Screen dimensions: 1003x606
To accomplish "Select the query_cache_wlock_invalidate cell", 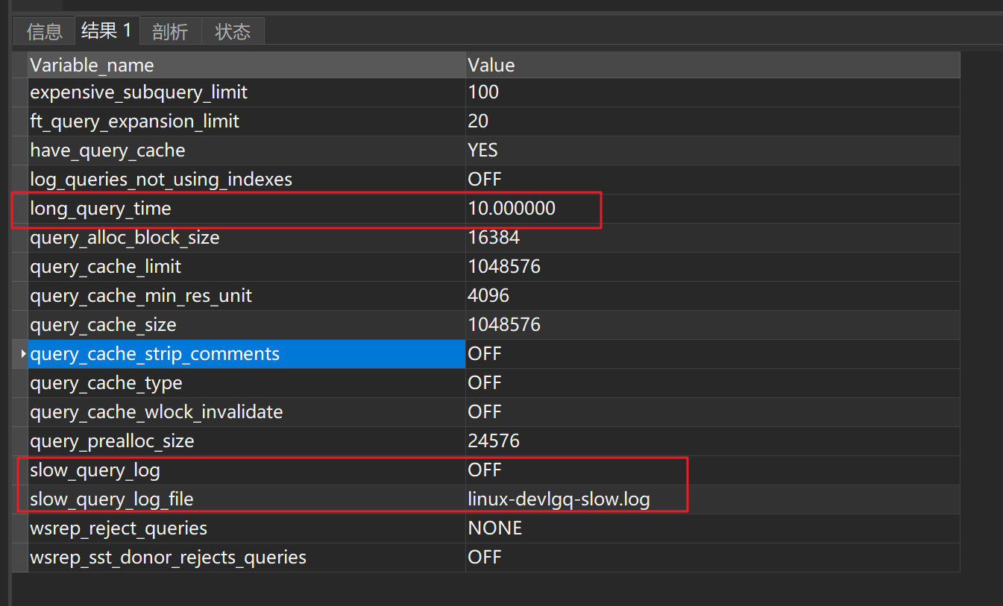I will [x=247, y=412].
